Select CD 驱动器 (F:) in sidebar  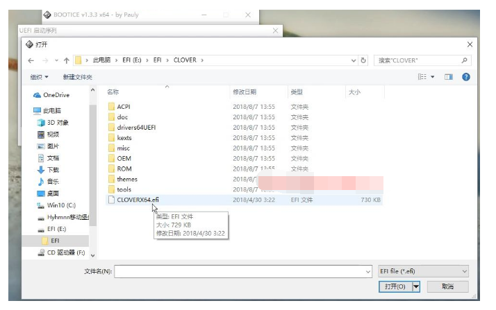(61, 252)
